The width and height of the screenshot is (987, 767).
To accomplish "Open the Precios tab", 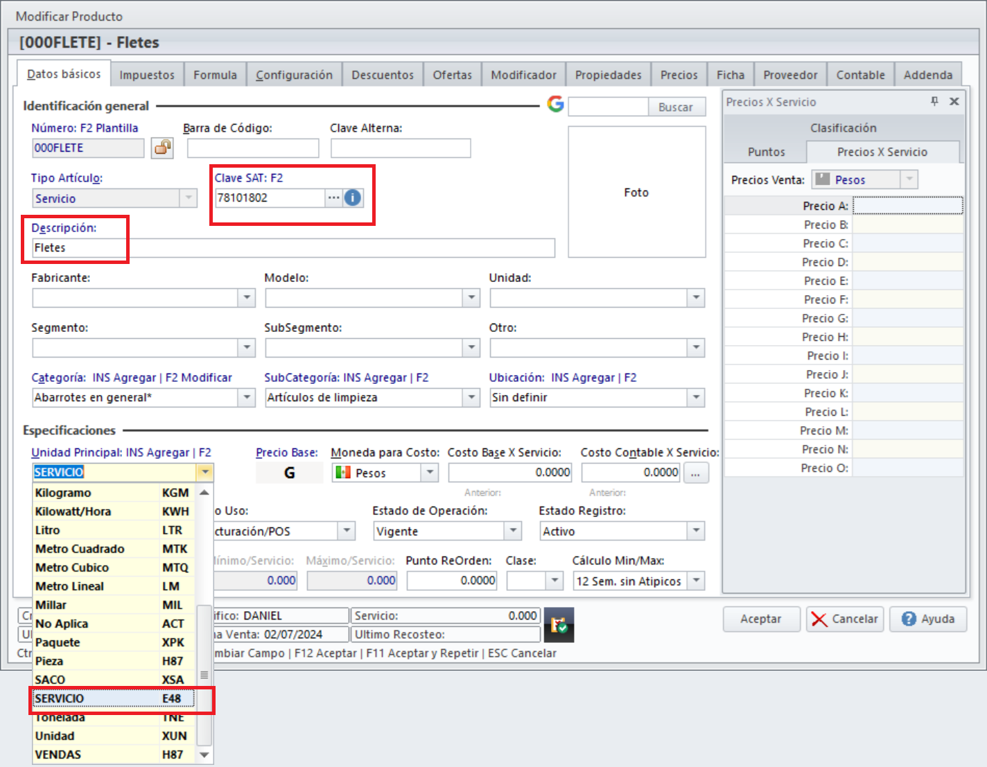I will (x=679, y=75).
